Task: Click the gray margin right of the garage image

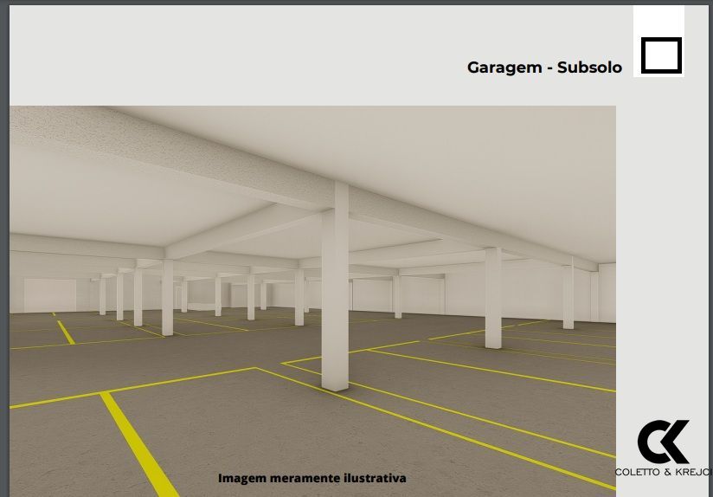Action: (662, 260)
